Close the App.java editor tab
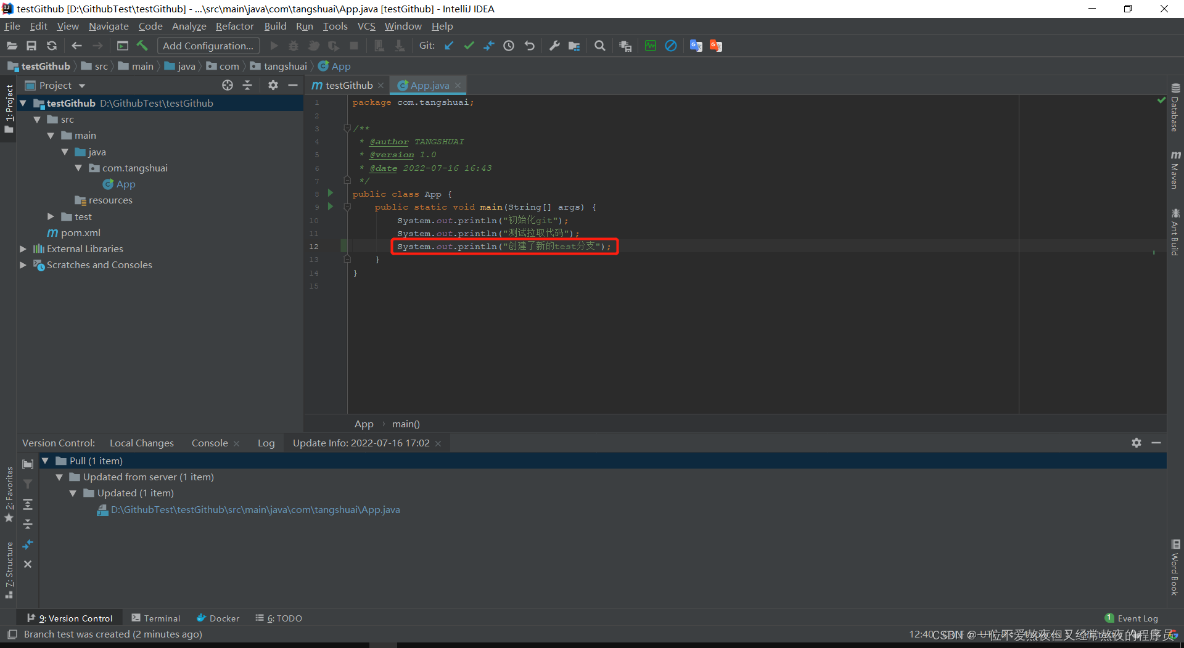 (x=458, y=85)
